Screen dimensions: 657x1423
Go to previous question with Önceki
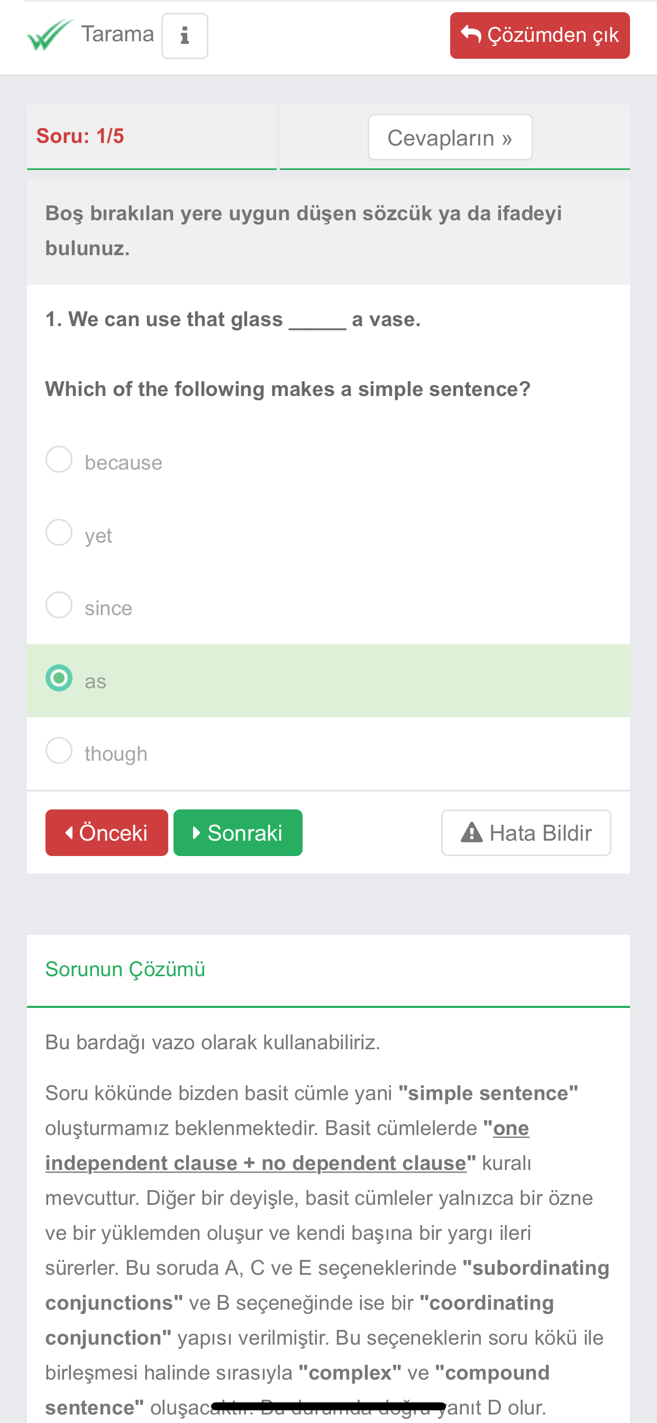[x=106, y=833]
